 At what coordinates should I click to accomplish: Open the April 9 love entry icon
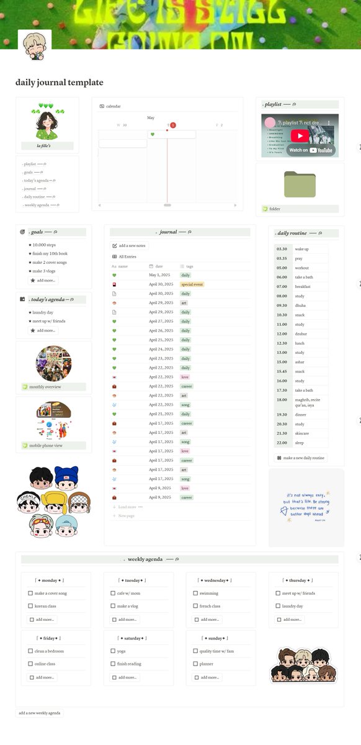114,488
